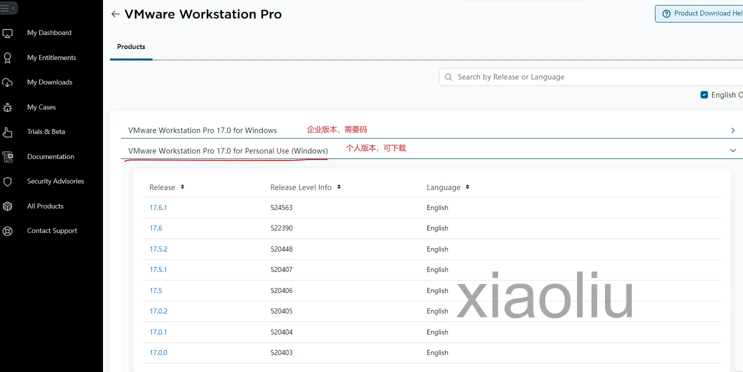Toggle the English Only checkbox

click(704, 95)
